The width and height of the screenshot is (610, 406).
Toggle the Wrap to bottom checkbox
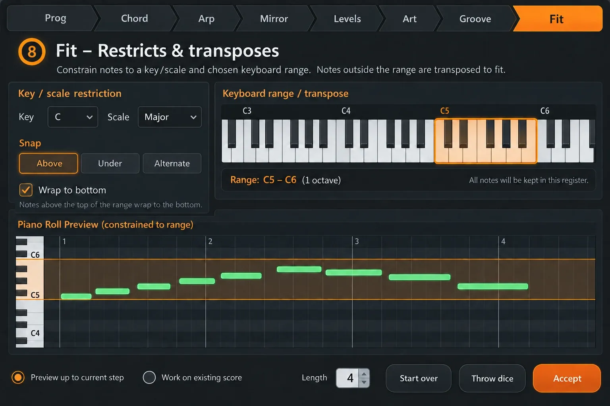click(26, 190)
